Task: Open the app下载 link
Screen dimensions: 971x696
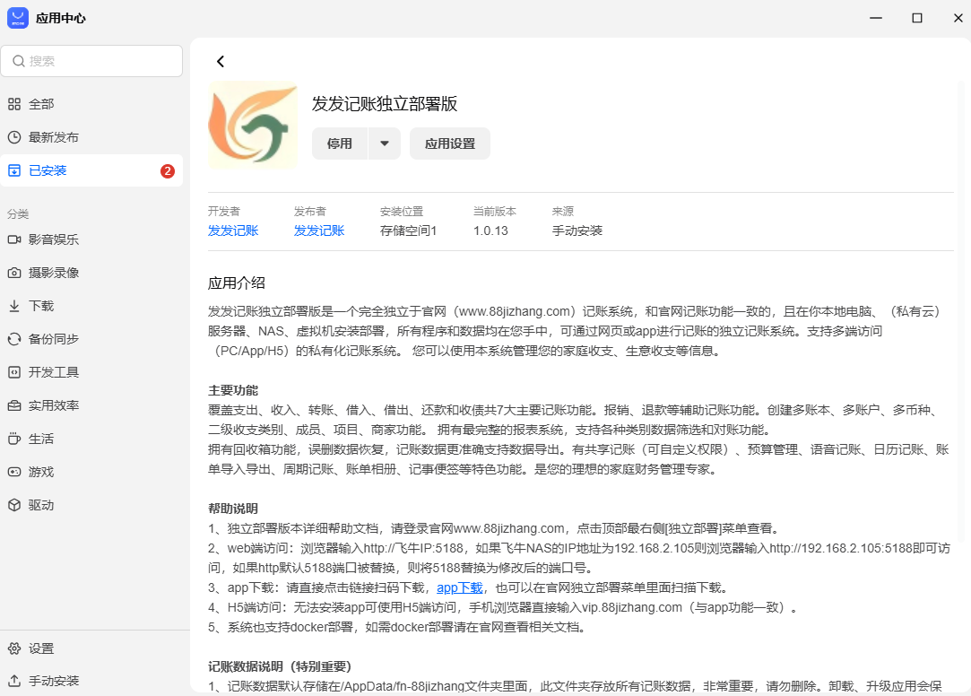Action: click(x=459, y=587)
